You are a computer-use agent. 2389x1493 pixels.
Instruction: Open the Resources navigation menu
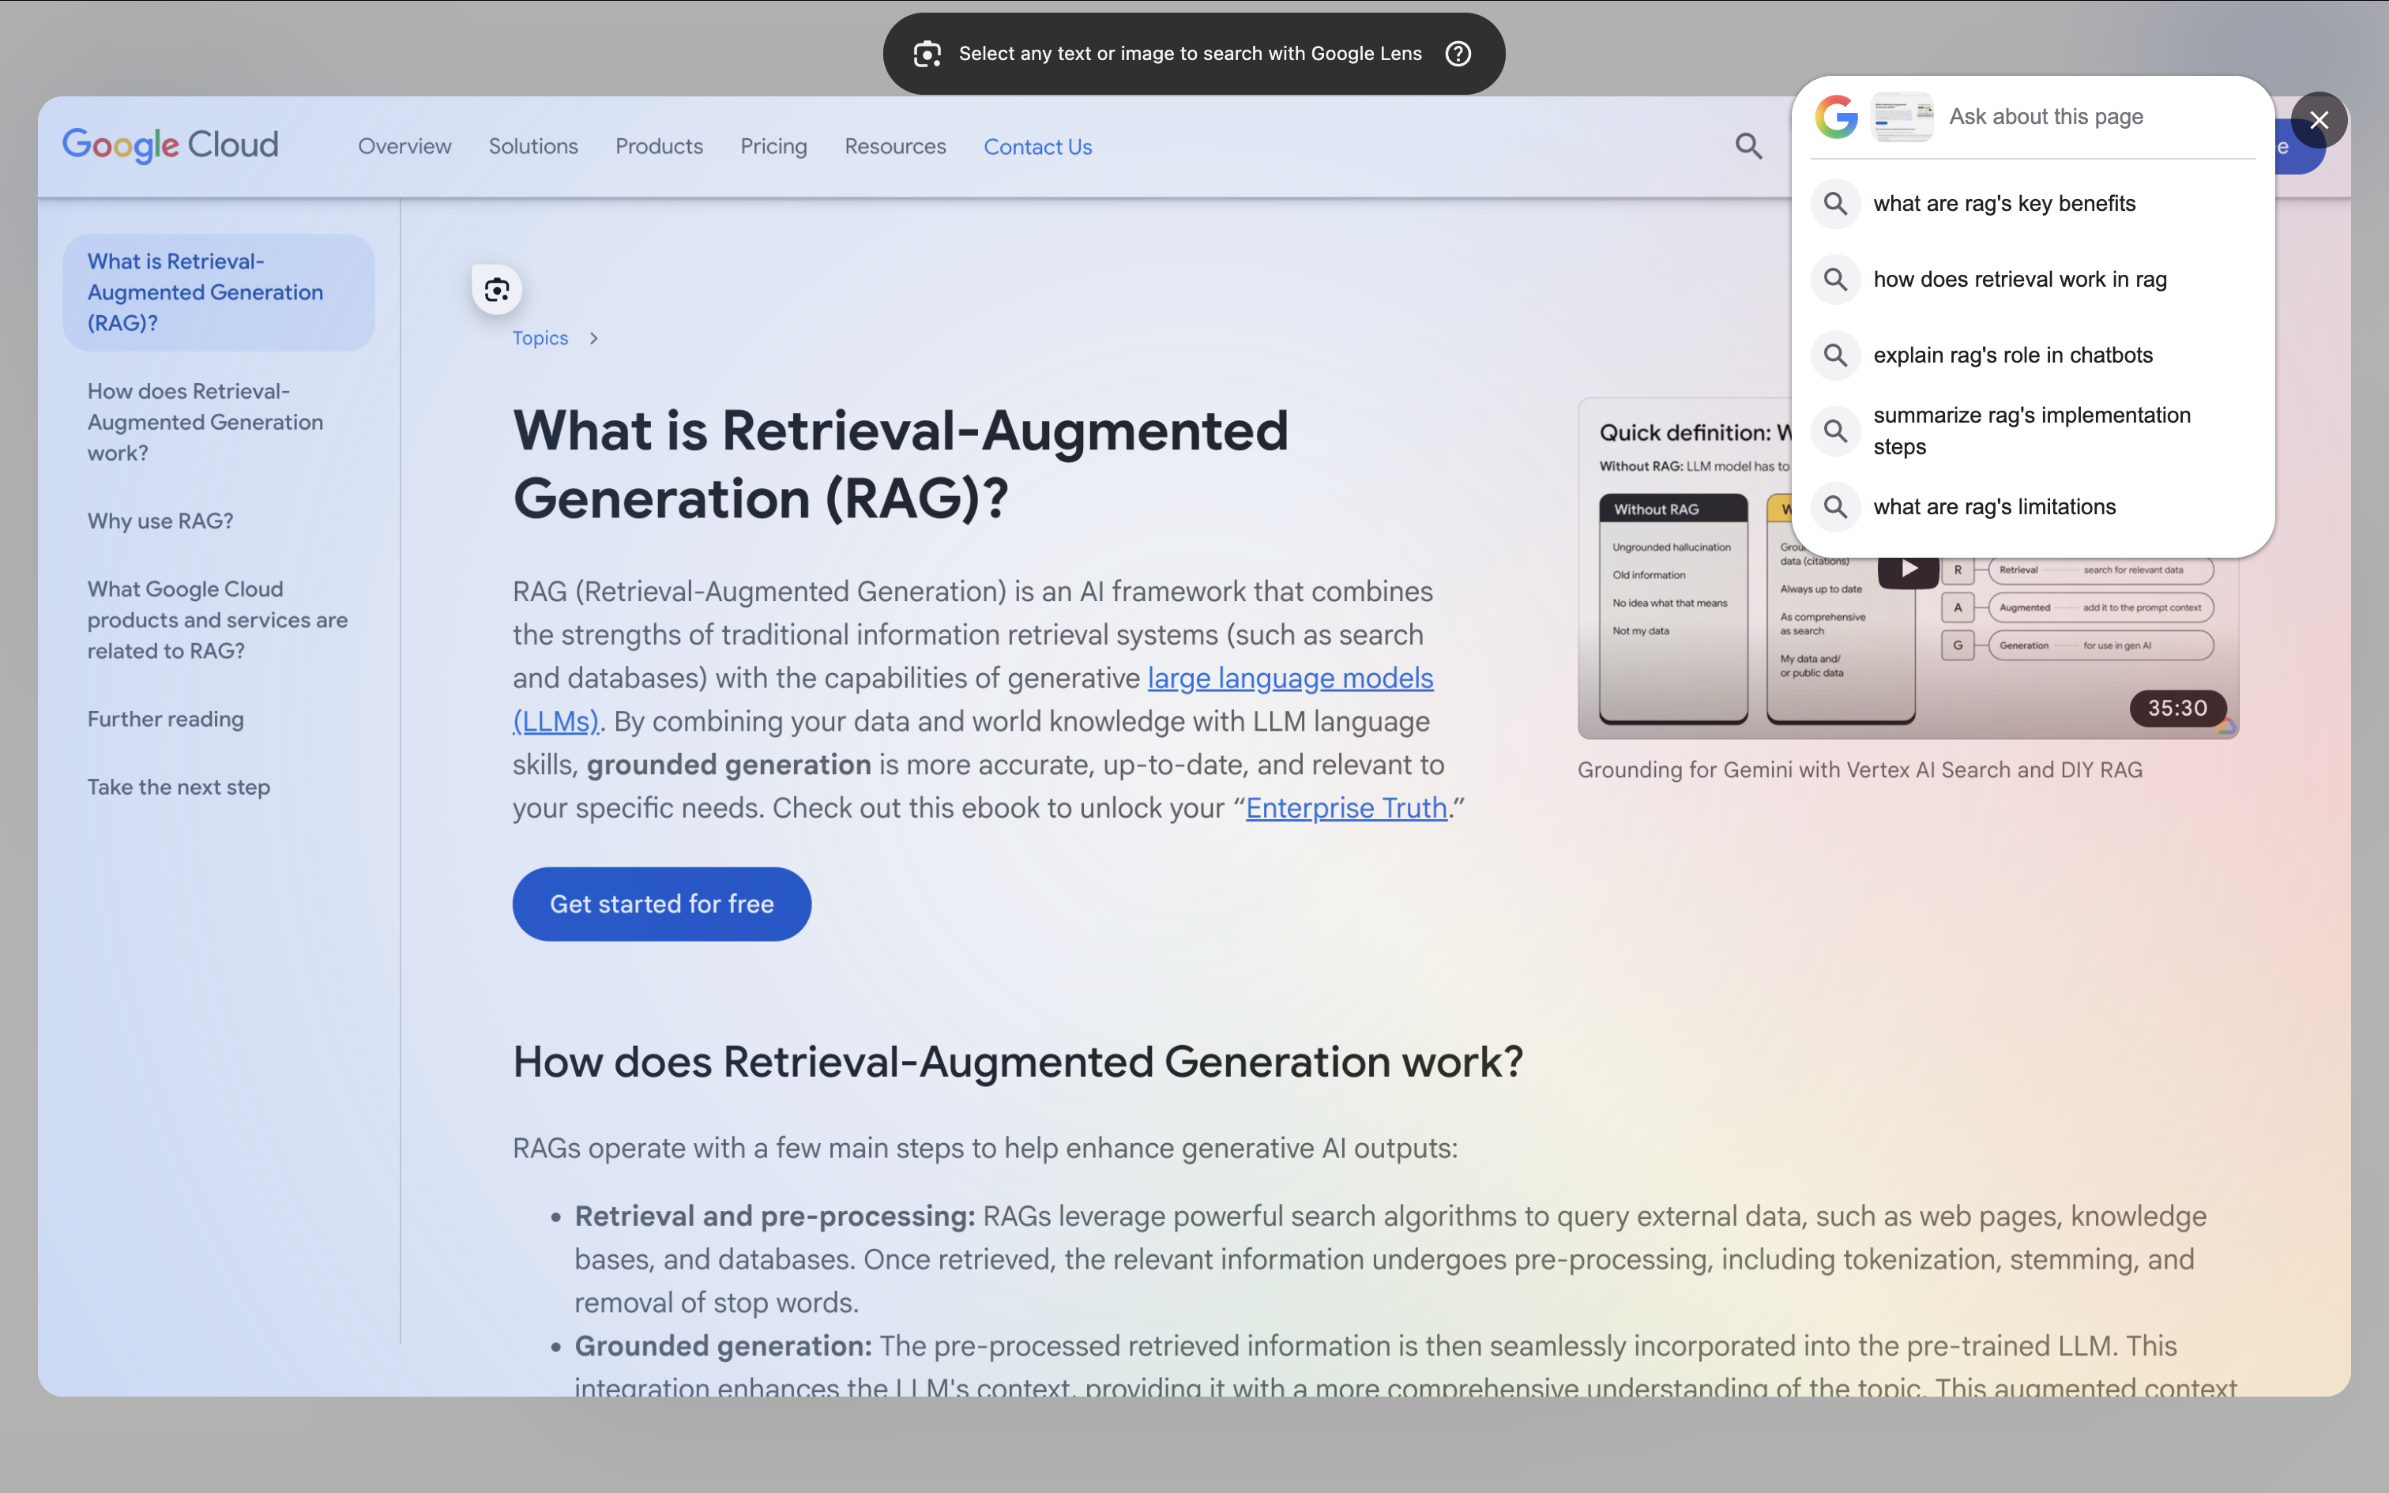[x=894, y=146]
